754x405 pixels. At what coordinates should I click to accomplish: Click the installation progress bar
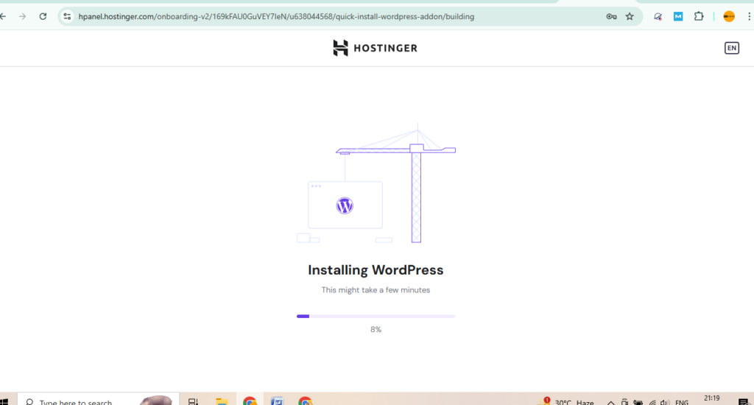(376, 316)
